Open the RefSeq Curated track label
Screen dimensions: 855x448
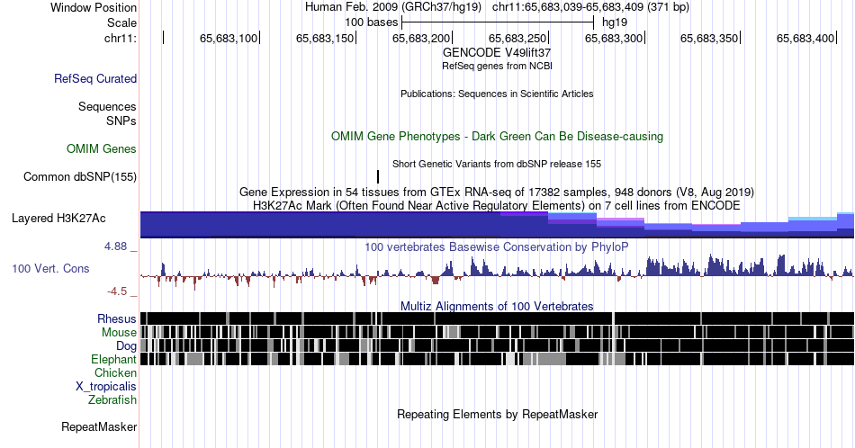tap(94, 78)
